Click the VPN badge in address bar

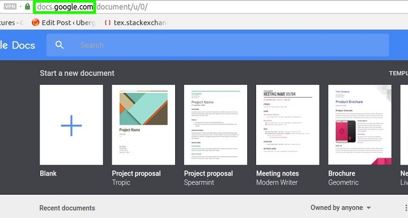(10, 6)
